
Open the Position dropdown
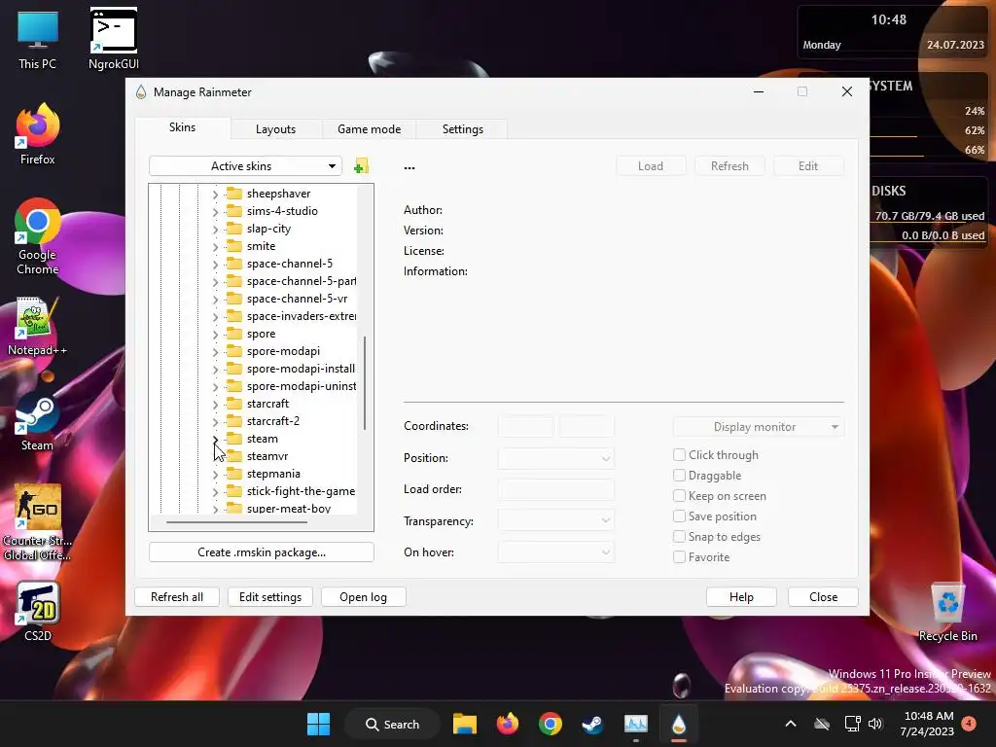(555, 458)
